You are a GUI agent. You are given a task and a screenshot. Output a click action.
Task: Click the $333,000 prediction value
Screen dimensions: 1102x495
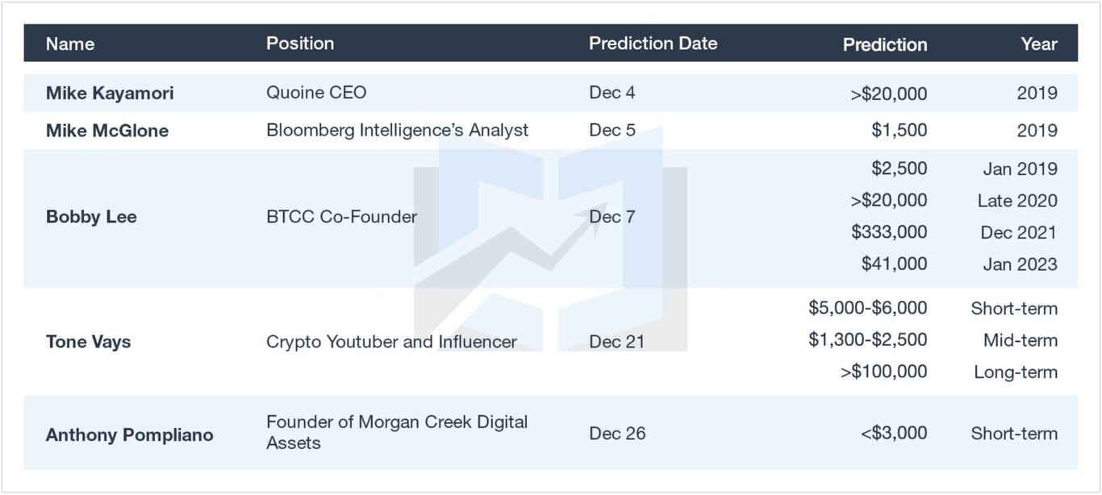(888, 232)
